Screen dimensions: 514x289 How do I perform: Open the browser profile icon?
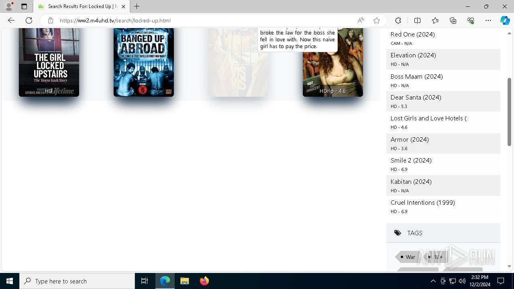(9, 6)
